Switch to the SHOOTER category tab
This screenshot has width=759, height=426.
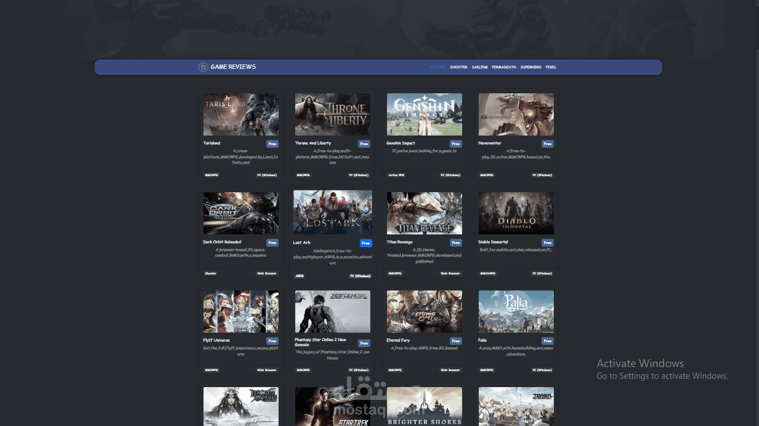point(458,67)
